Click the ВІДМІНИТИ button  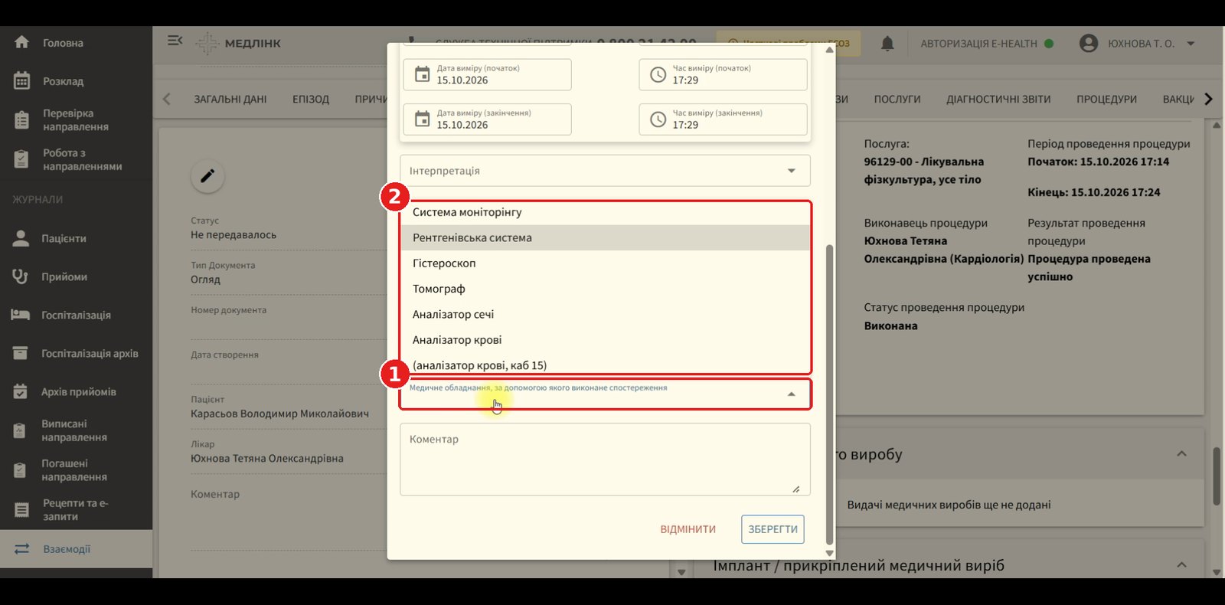coord(688,529)
